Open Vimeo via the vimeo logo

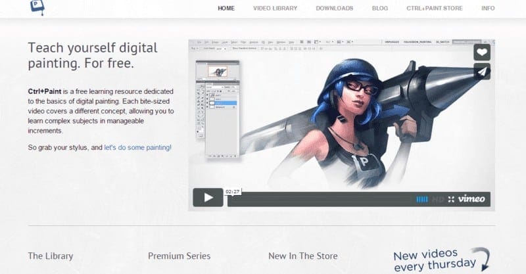click(471, 199)
